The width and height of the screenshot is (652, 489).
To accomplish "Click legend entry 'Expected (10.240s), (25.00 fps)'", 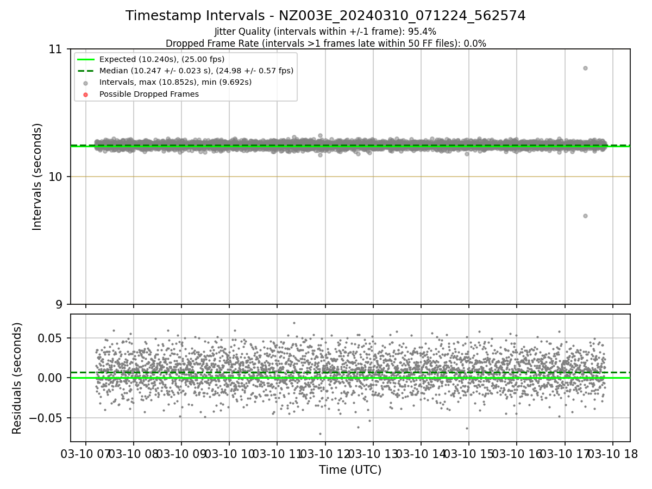I will 162,59.
